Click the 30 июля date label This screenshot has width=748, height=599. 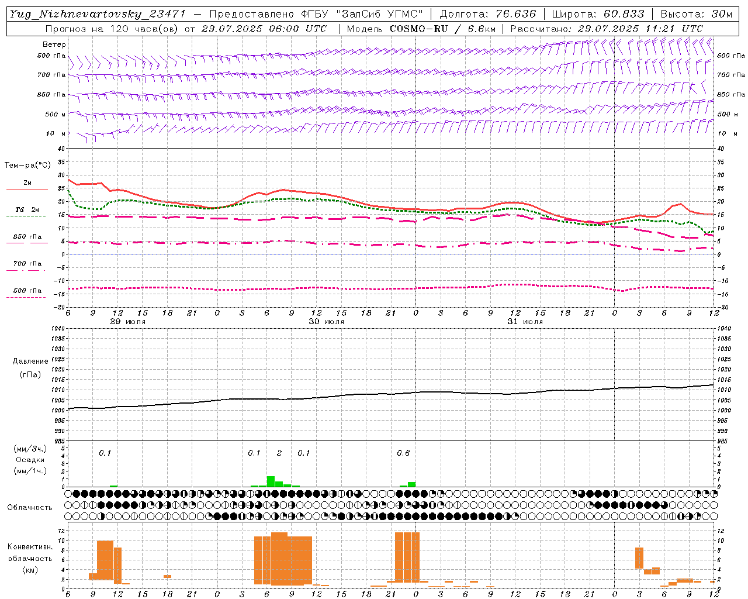[x=326, y=322]
